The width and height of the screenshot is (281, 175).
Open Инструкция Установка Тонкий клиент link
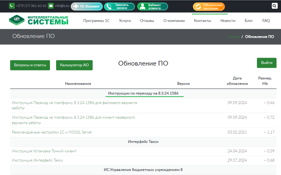pyautogui.click(x=44, y=151)
